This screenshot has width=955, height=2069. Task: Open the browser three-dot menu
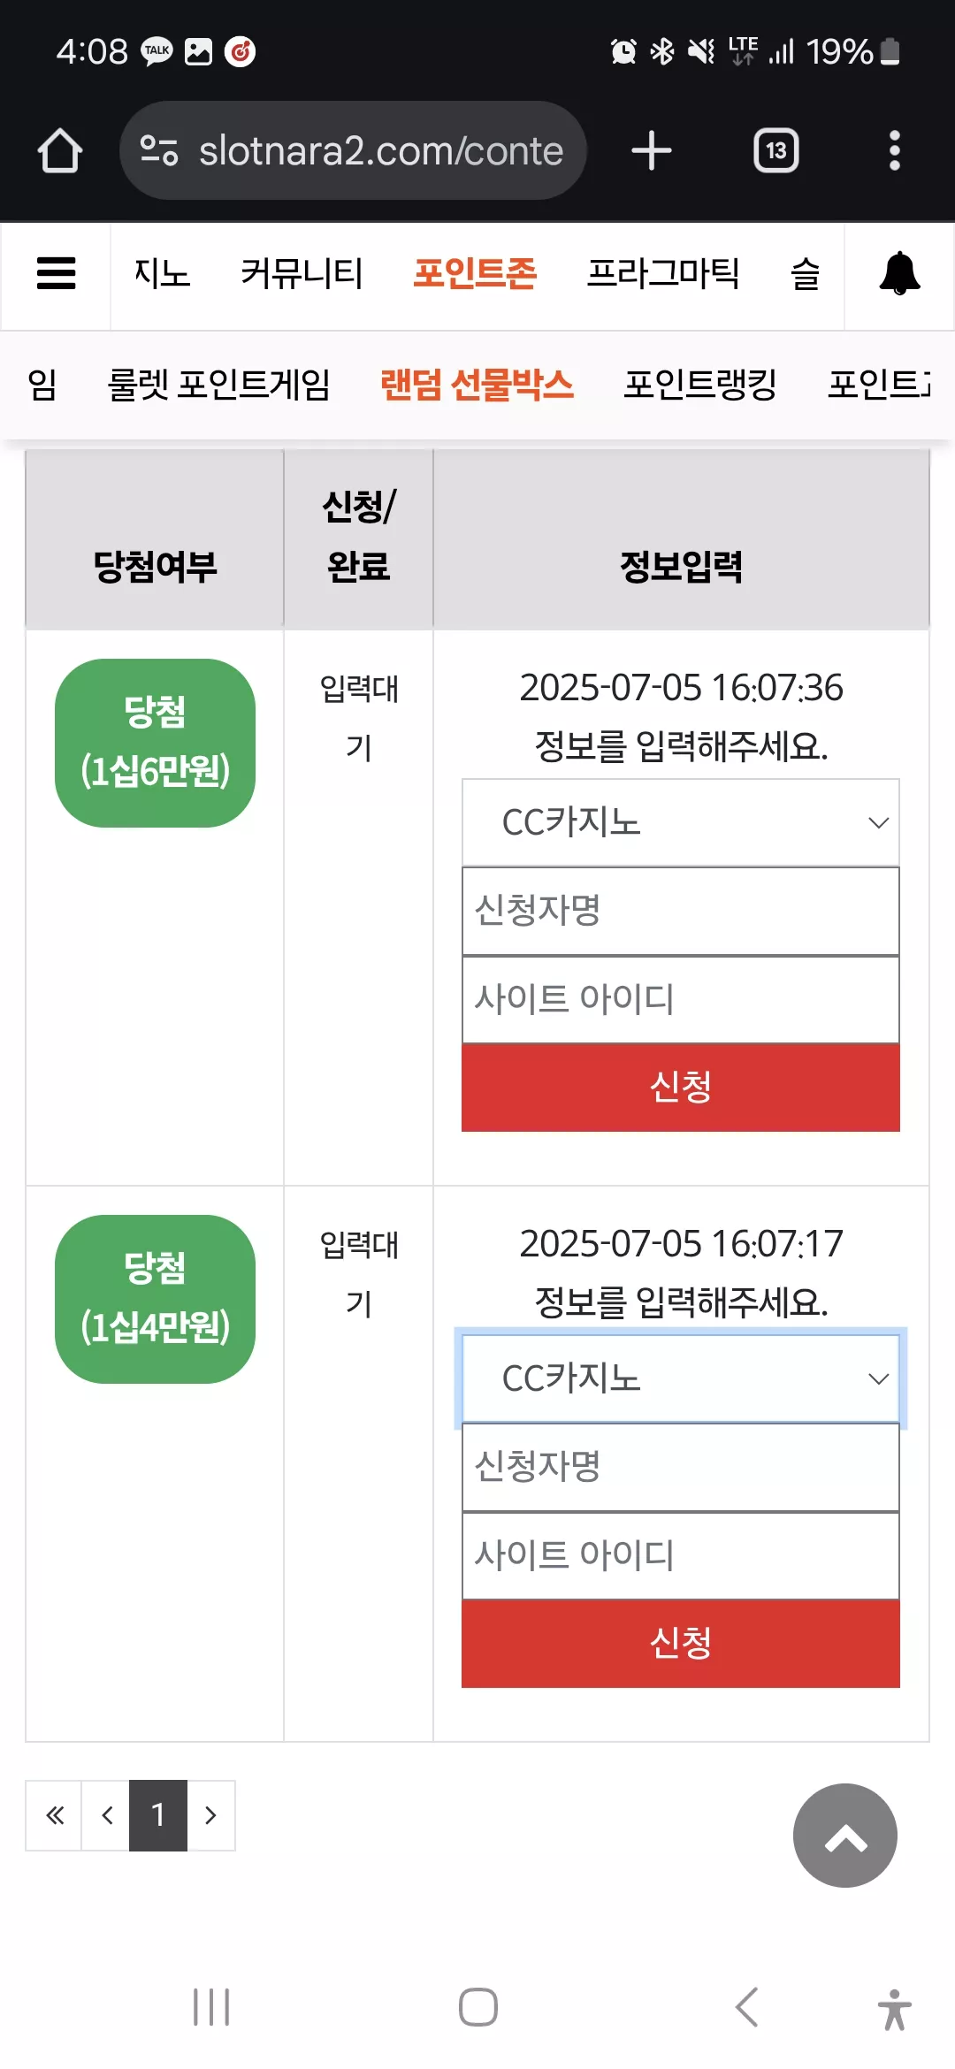tap(894, 150)
